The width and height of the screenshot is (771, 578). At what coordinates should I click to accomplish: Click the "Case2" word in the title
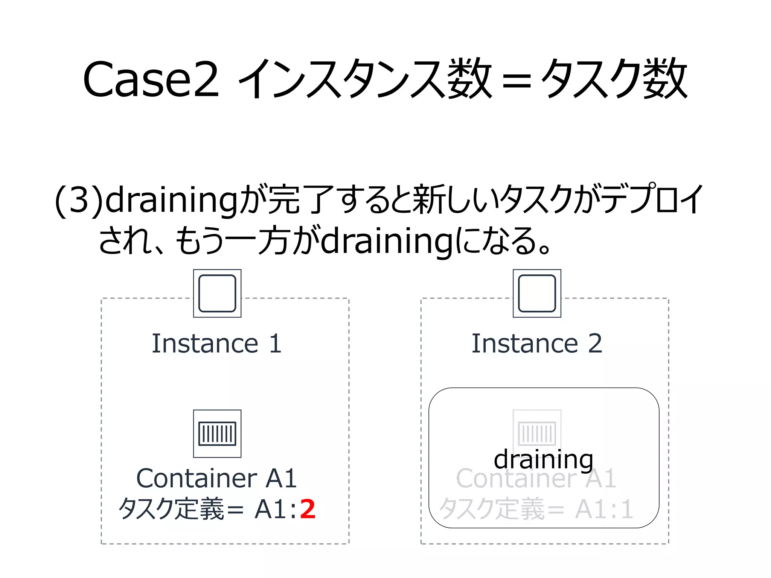click(x=151, y=79)
